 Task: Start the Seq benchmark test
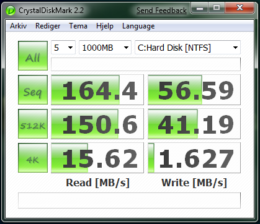tap(33, 90)
